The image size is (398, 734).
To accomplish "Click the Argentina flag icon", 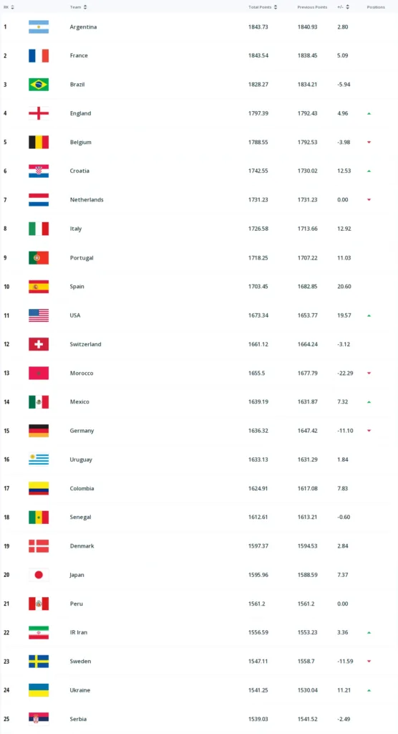I will click(39, 27).
